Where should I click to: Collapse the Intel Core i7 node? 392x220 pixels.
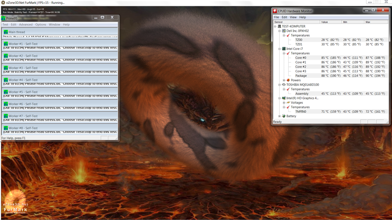tap(279, 48)
